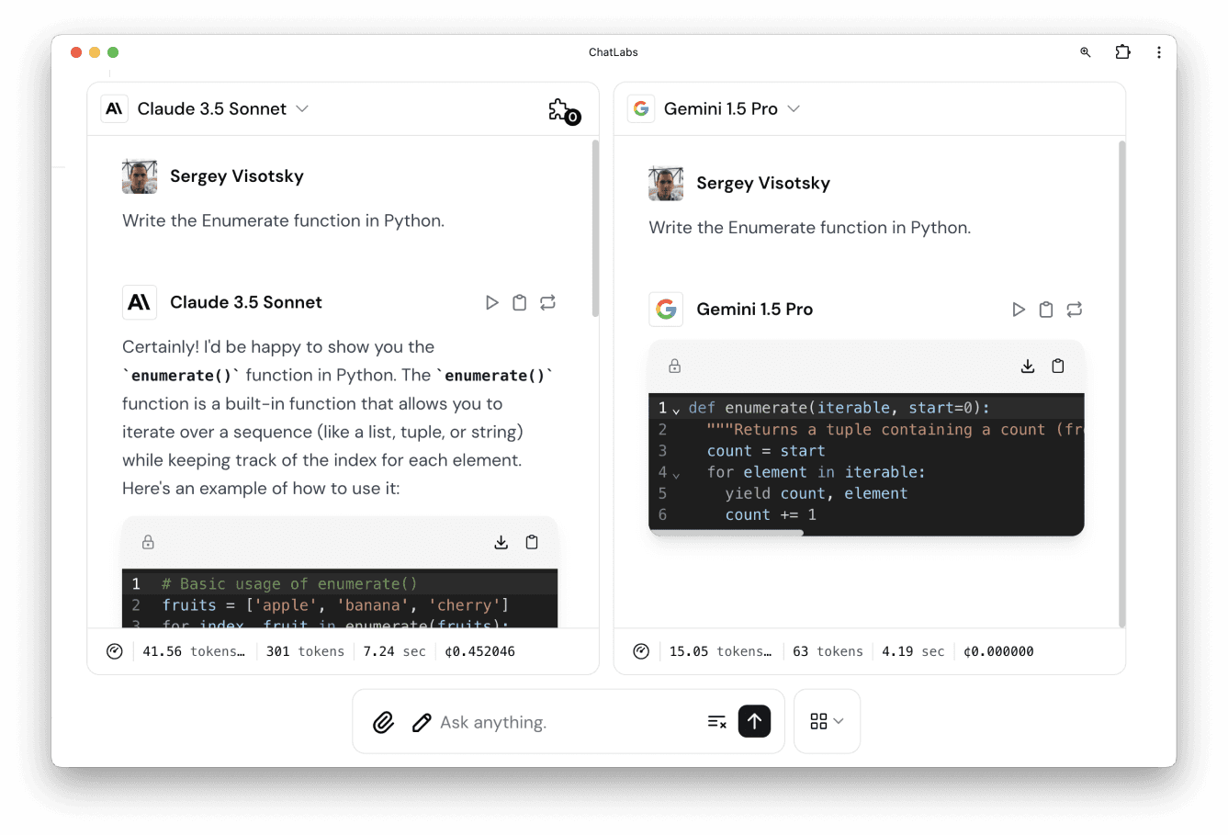
Task: Open the three-dot menu in title bar
Action: click(x=1159, y=52)
